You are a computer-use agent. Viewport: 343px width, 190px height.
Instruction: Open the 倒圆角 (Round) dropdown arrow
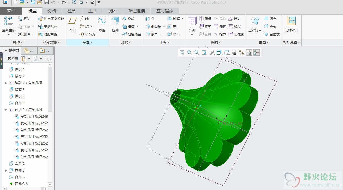(164, 26)
